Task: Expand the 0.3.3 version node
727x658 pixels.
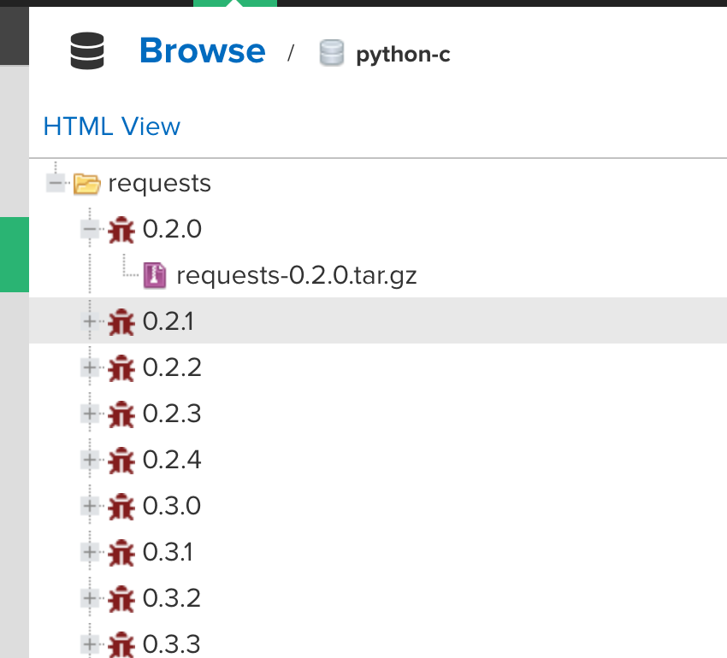Action: pos(90,643)
